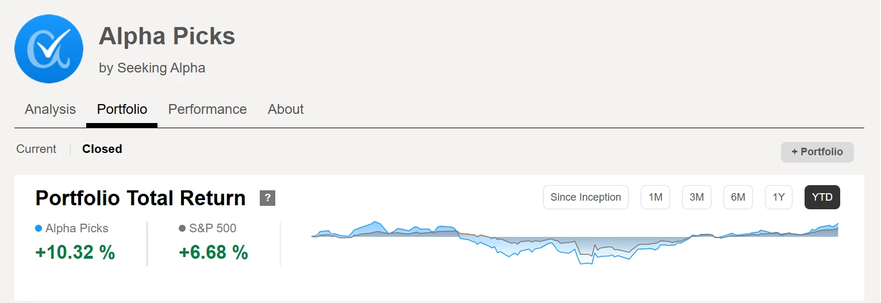Select the 1M time range
881x303 pixels.
click(655, 197)
